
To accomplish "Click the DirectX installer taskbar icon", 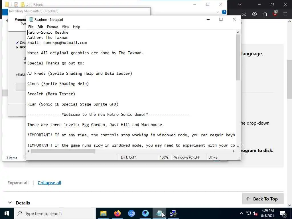I will pos(173,213).
